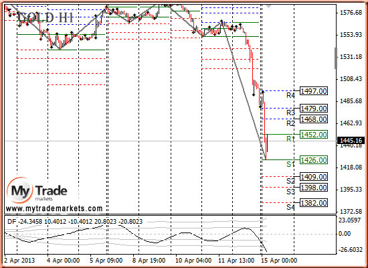Viewport: 368px width, 268px height.
Task: Click the R4 resistance text label
Action: pyautogui.click(x=290, y=95)
